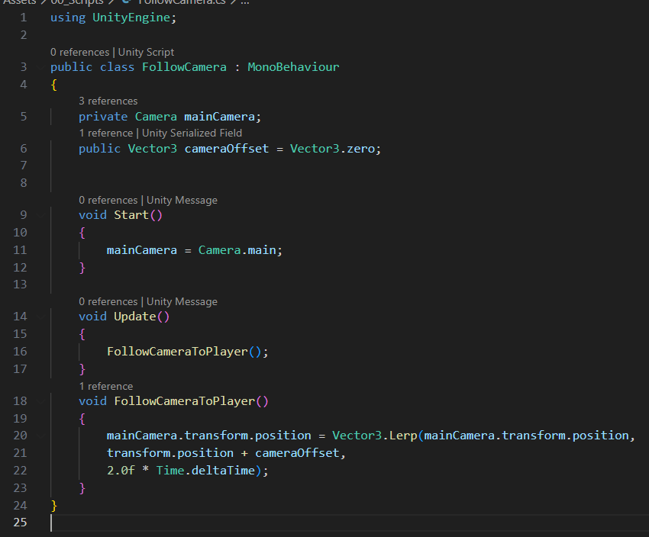Screen dimensions: 649x537
Task: Click the FollowCameraToPlayer() call on line 16
Action: 184,352
